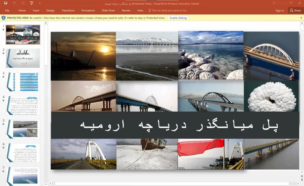Screen dimensions: 304x186
Task: Click the Start From Beginning presentation icon
Action: (32, 3)
